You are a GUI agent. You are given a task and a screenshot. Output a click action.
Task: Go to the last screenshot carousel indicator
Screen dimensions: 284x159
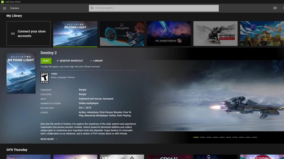pyautogui.click(x=255, y=137)
